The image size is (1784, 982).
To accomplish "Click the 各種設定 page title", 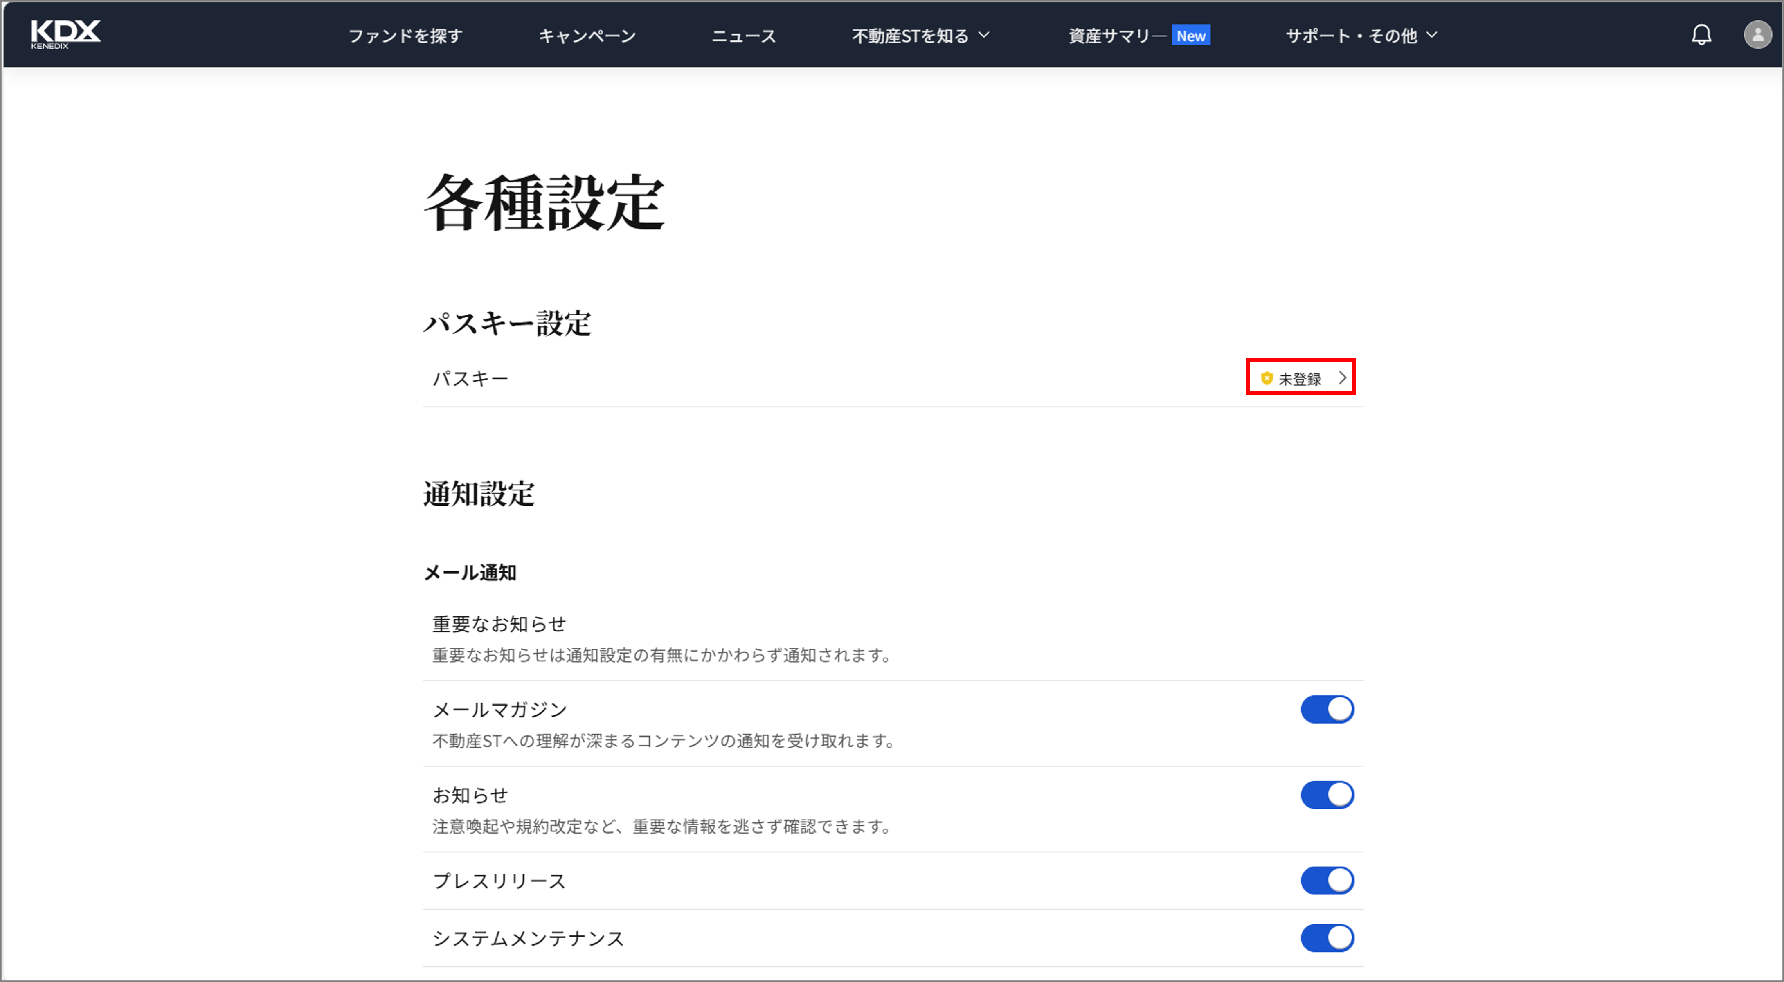I will tap(545, 202).
